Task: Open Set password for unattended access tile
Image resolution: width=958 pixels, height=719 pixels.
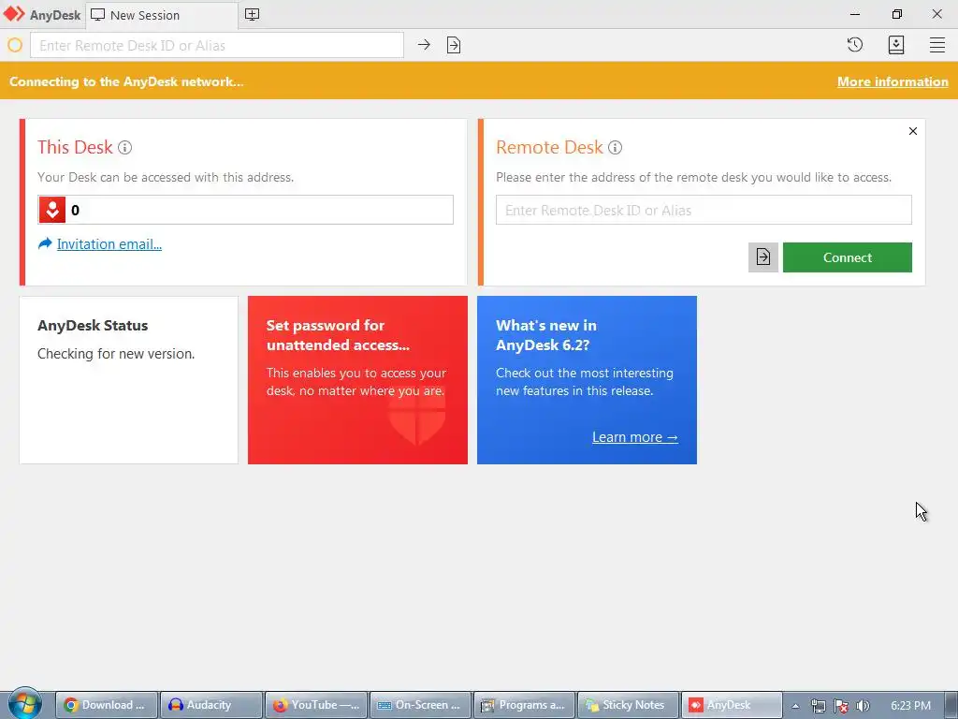Action: coord(357,380)
